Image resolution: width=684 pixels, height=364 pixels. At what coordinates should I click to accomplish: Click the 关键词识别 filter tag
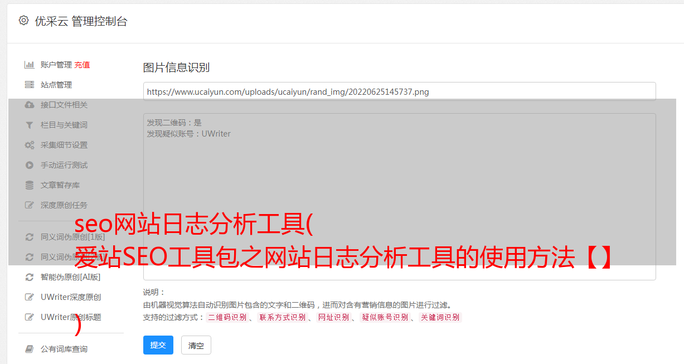(440, 317)
